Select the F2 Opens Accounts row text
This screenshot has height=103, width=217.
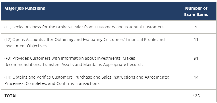click(84, 43)
